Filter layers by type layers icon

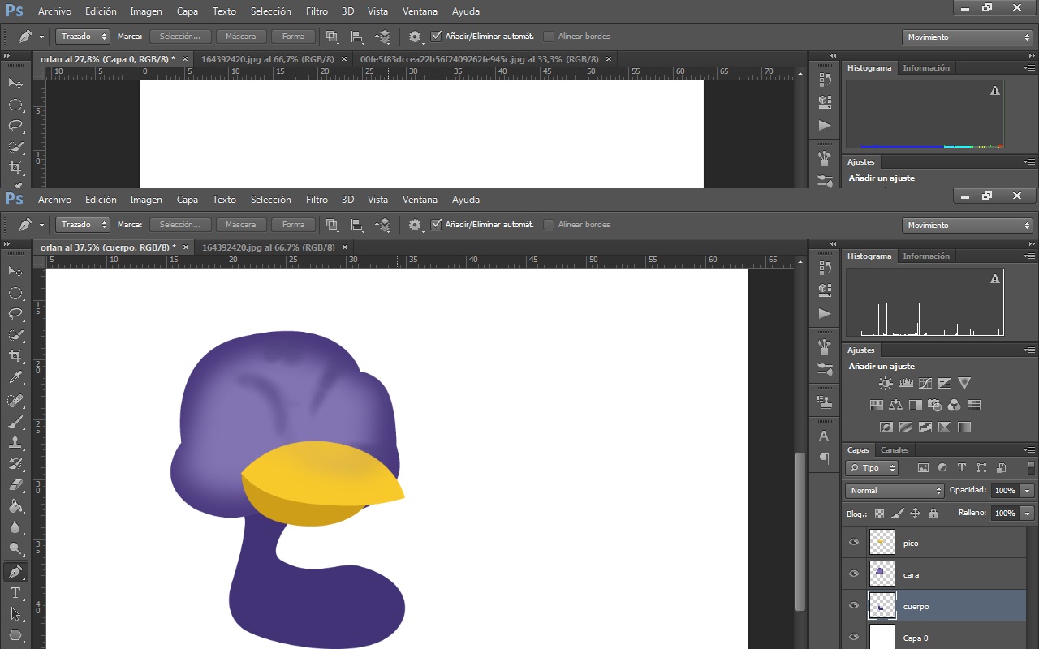tap(962, 468)
